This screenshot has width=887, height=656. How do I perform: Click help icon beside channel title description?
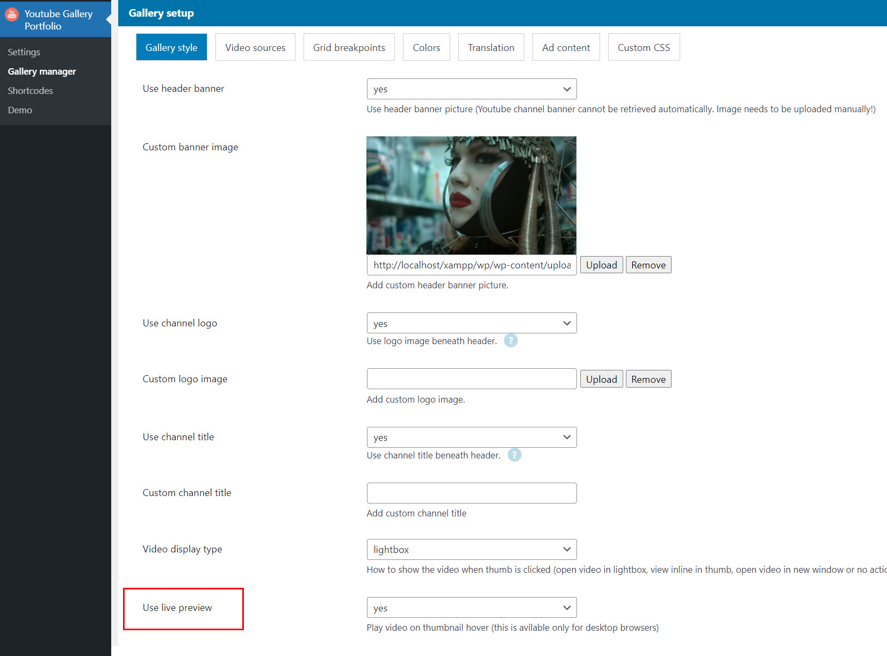(x=514, y=455)
